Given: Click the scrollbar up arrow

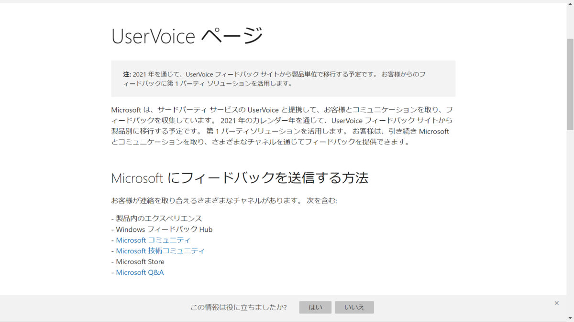Looking at the screenshot, I should [x=570, y=4].
